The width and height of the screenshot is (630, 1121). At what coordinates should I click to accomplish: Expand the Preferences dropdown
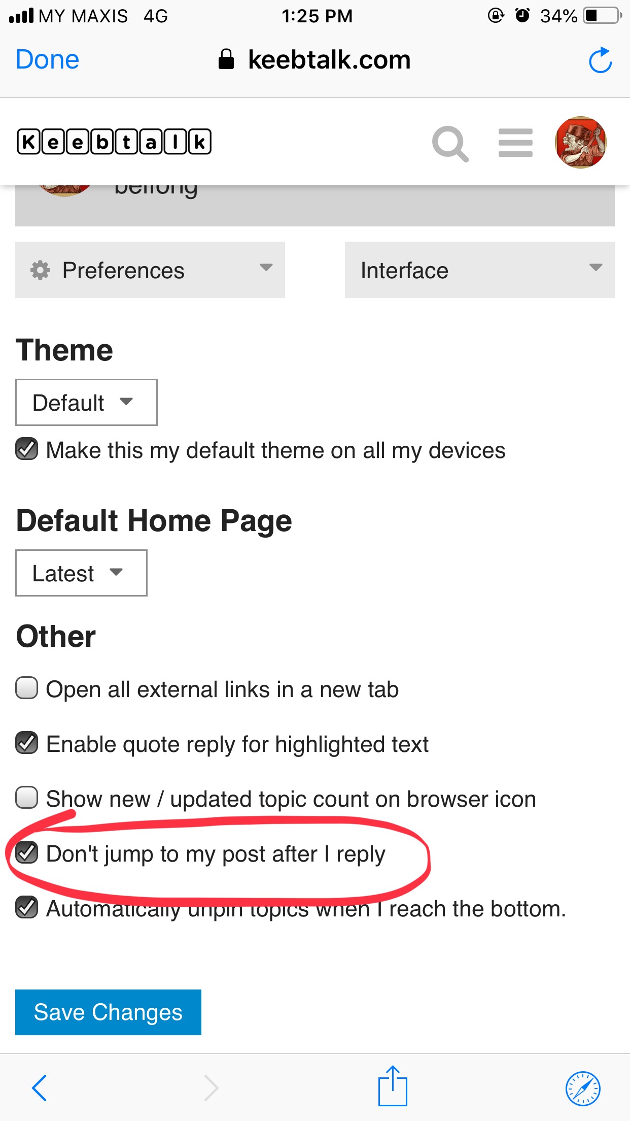[x=150, y=270]
